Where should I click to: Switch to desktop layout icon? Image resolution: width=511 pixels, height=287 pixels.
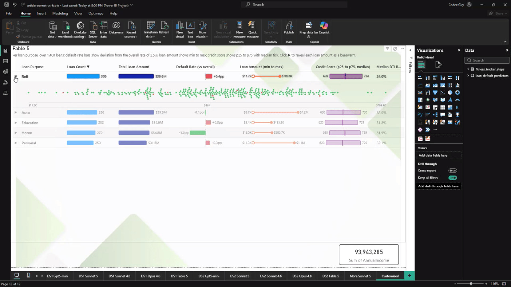[17, 275]
